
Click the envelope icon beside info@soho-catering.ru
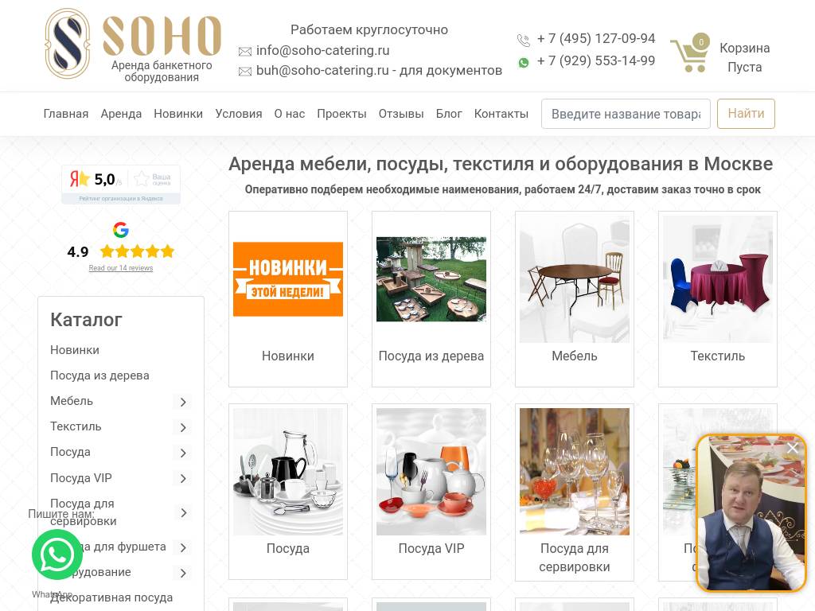(245, 52)
